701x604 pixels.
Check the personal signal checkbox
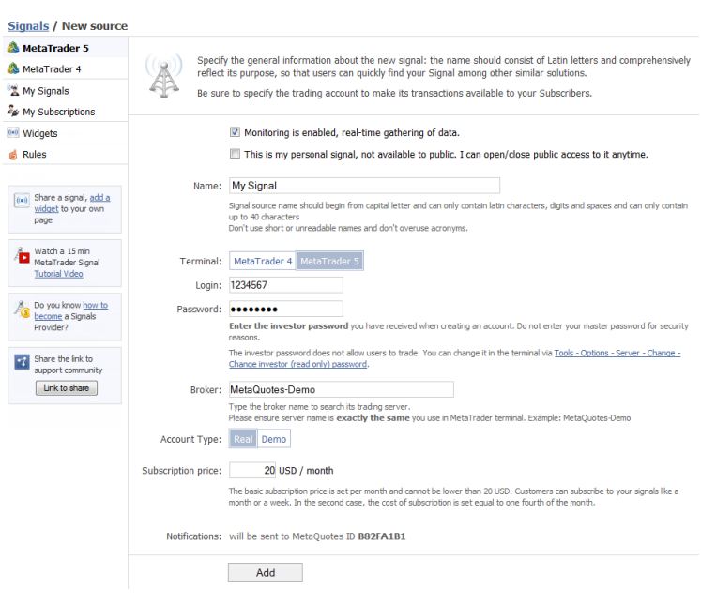point(235,154)
